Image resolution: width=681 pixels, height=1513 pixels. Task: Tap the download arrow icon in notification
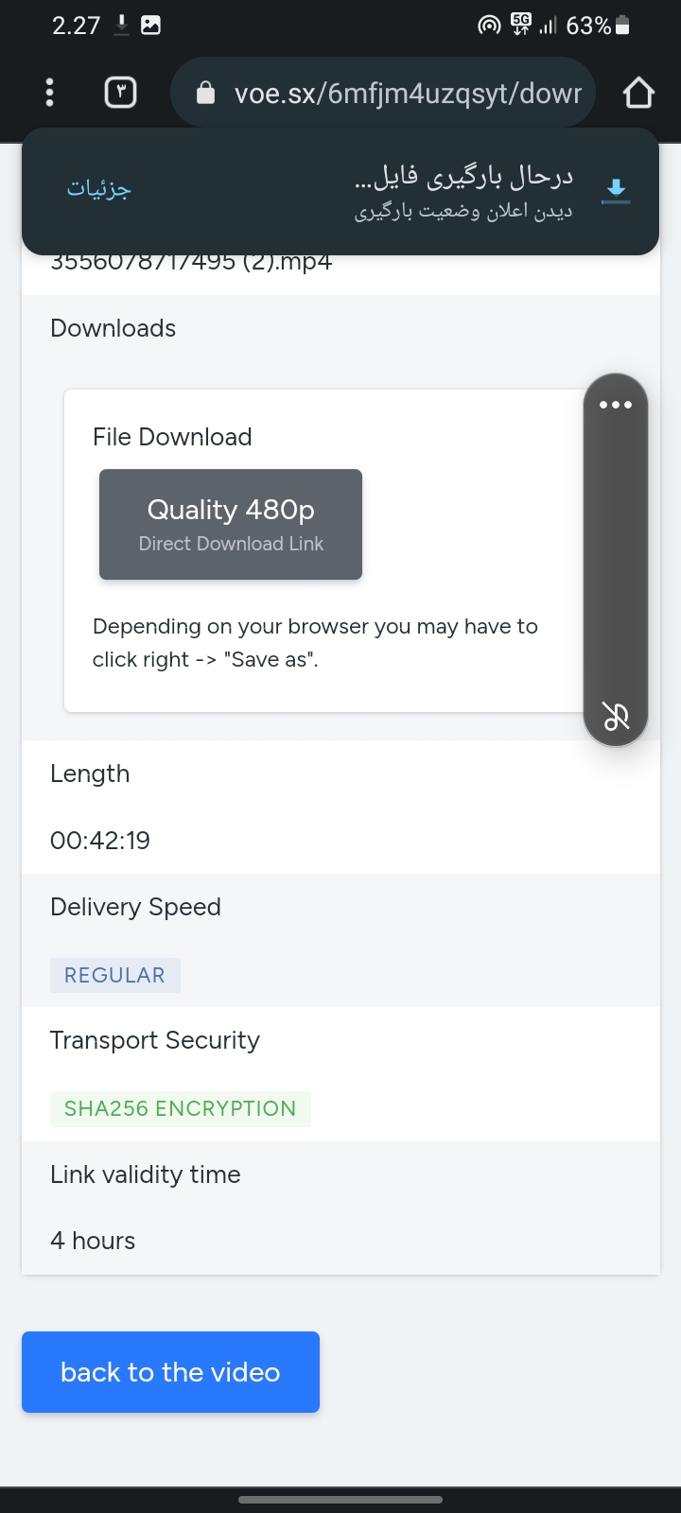(616, 190)
